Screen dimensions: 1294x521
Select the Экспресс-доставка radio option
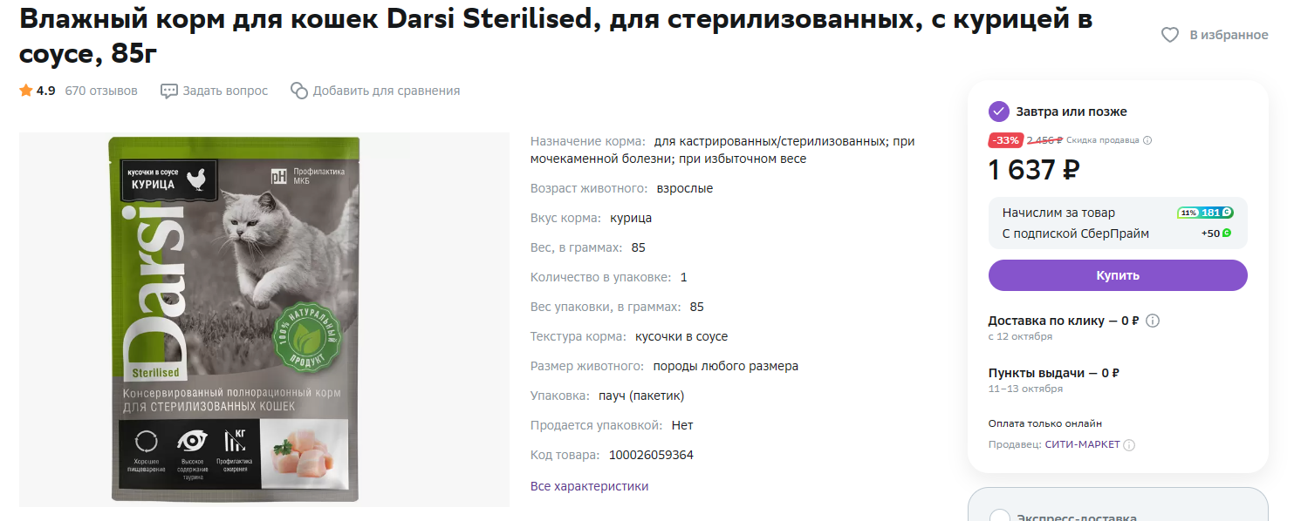tap(1000, 516)
